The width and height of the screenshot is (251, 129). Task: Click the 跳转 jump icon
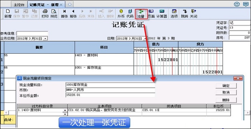[x=184, y=14]
